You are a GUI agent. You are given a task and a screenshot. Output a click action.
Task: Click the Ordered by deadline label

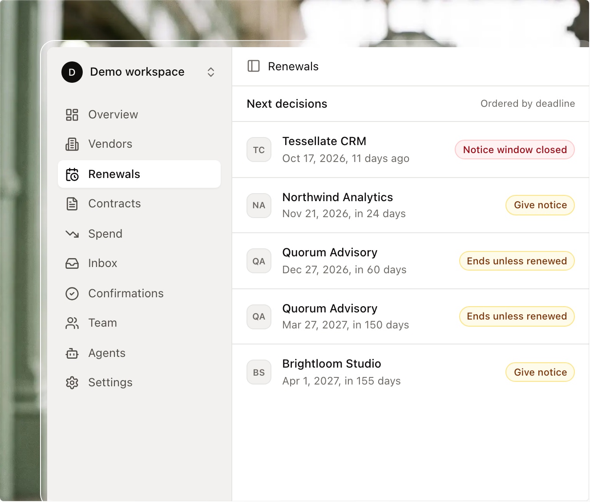[528, 104]
